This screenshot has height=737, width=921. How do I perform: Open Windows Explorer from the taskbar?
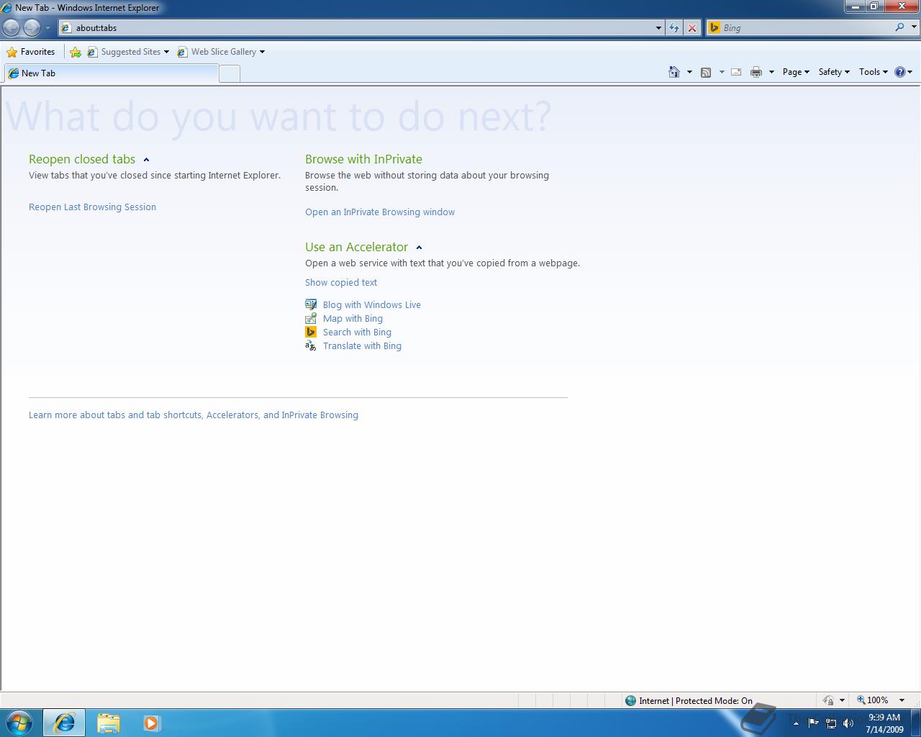pyautogui.click(x=108, y=723)
